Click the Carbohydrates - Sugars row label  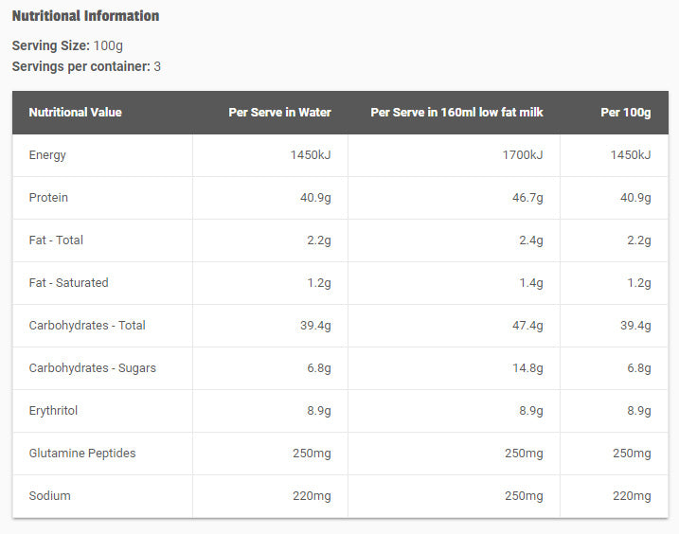coord(92,368)
